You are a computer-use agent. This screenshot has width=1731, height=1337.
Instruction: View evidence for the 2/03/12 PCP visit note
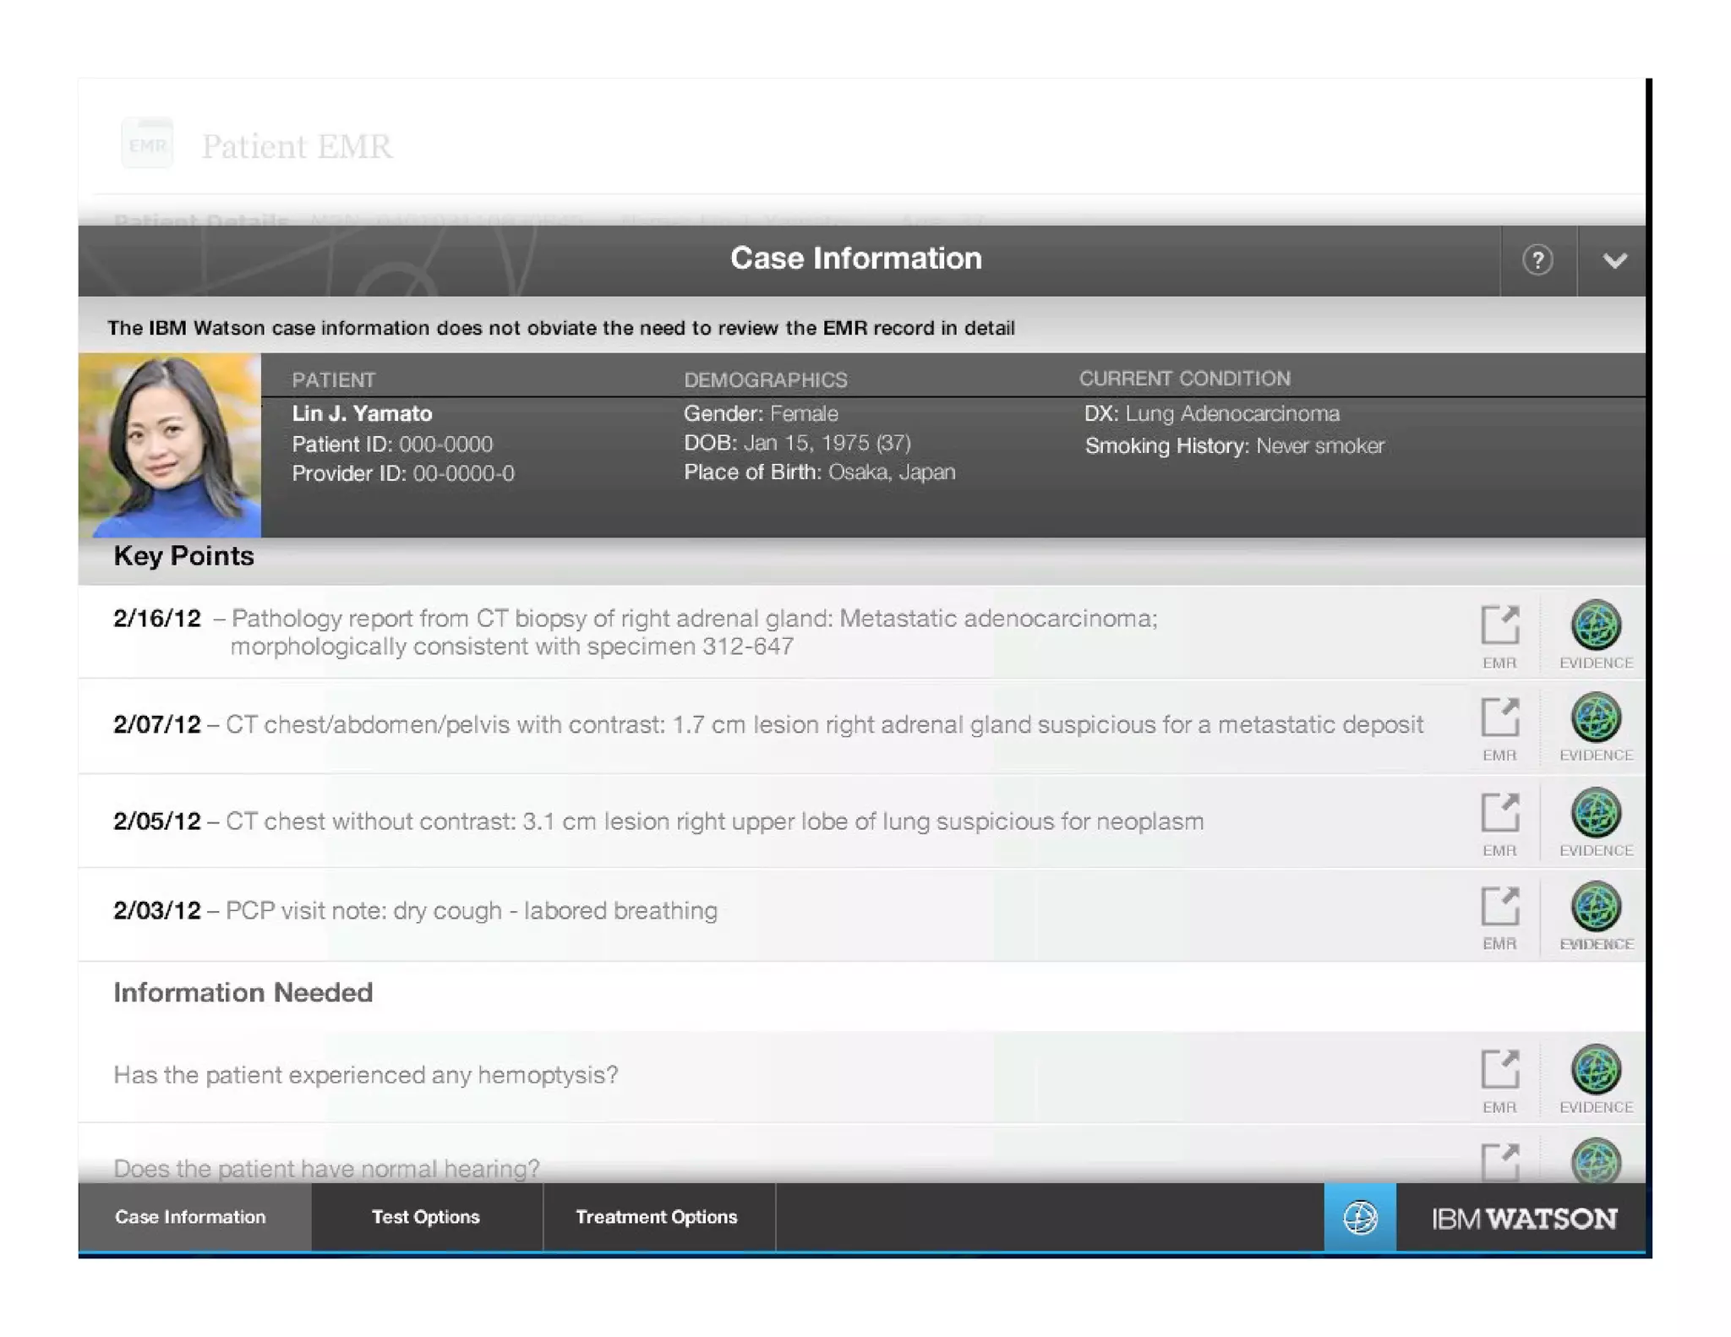(1595, 916)
